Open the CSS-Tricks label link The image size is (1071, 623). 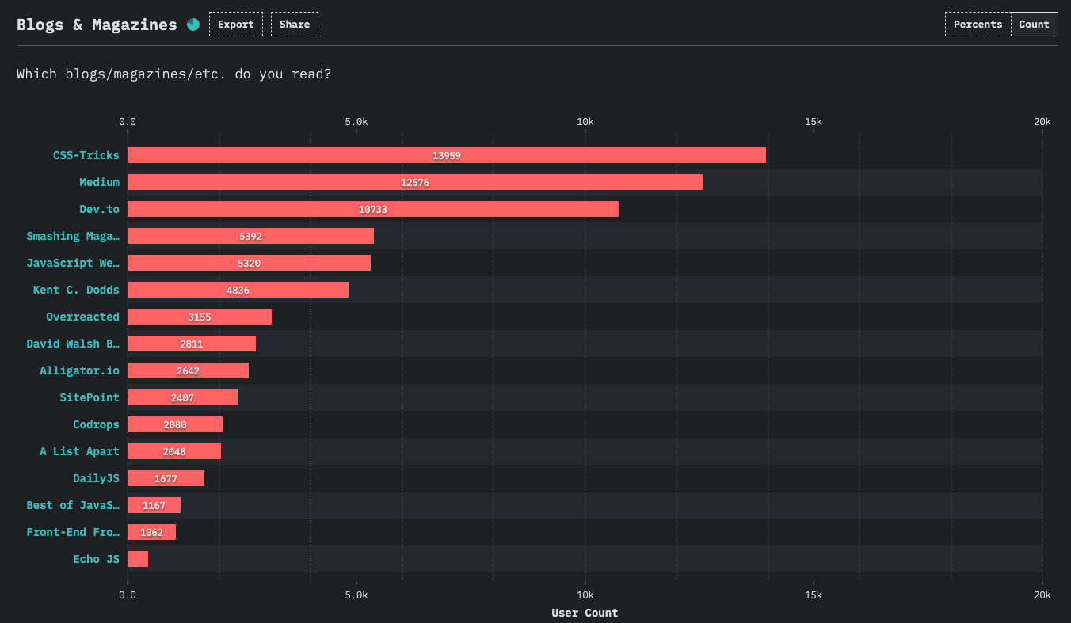coord(86,155)
